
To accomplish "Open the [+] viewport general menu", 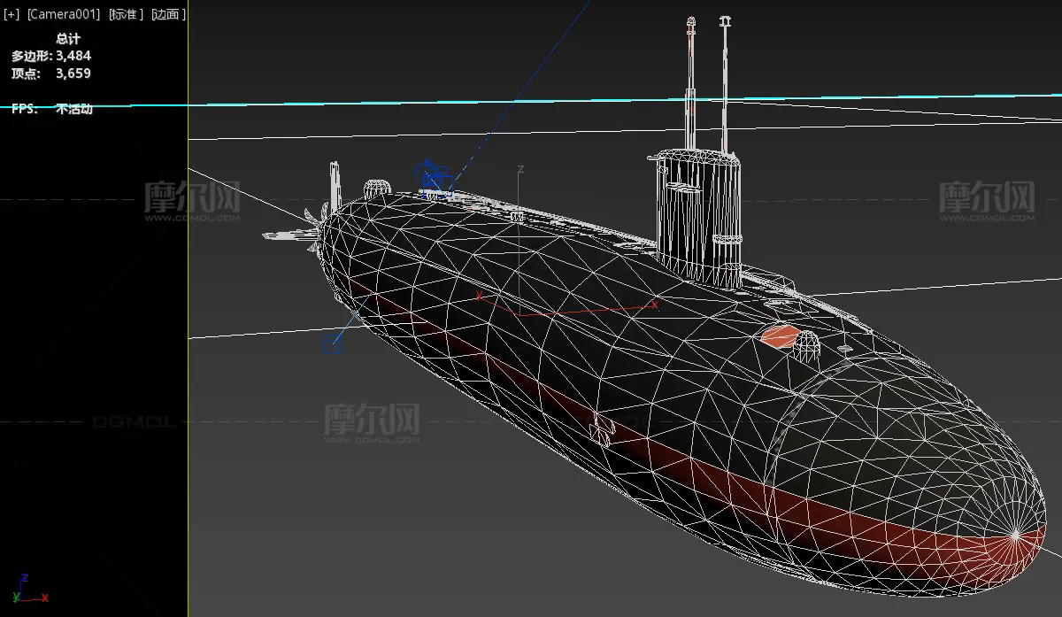I will tap(12, 15).
